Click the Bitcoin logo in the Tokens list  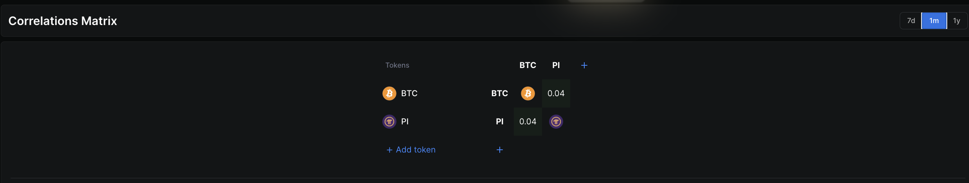click(389, 93)
